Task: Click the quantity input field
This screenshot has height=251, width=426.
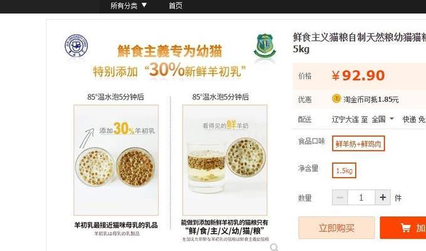Action: 361,197
